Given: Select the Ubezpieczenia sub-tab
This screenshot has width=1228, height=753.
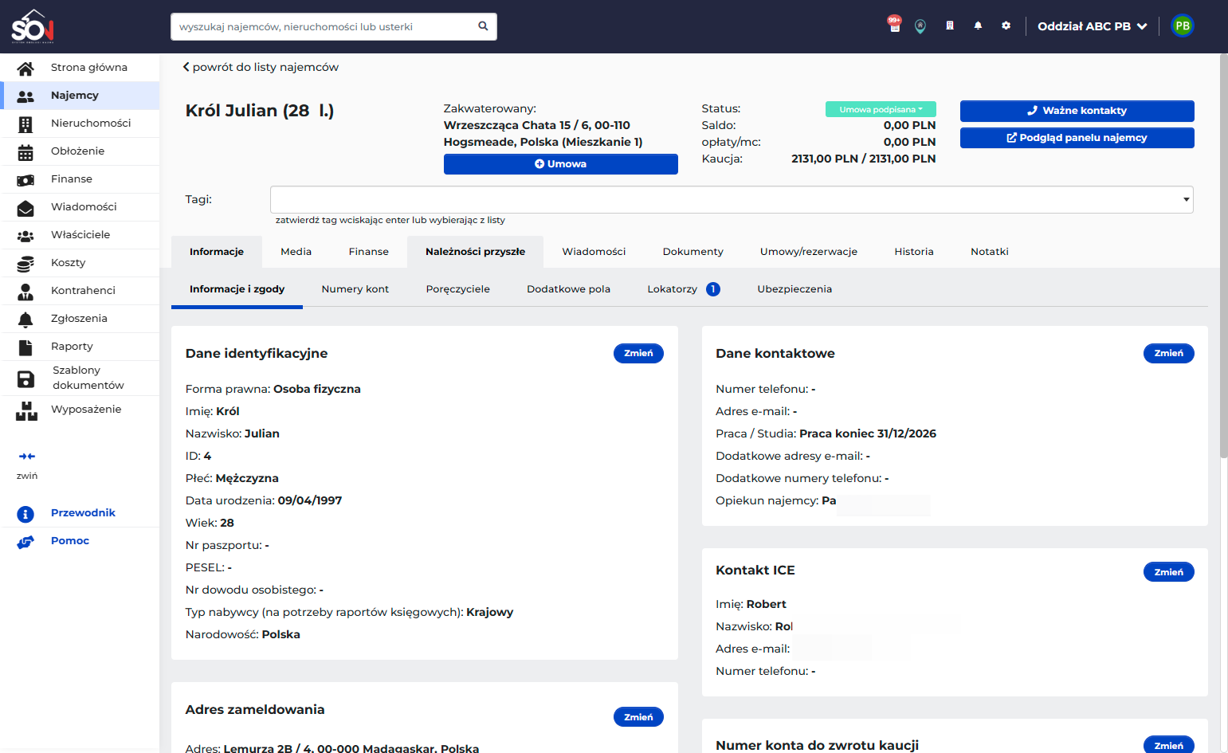Looking at the screenshot, I should tap(794, 289).
